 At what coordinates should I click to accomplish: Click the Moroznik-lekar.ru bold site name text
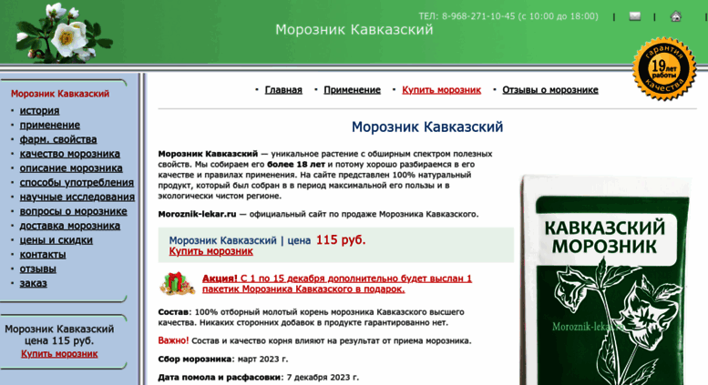tap(197, 214)
